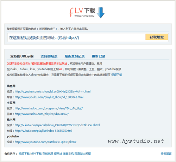Switch to the 支持的站点 tab

pos(49,56)
